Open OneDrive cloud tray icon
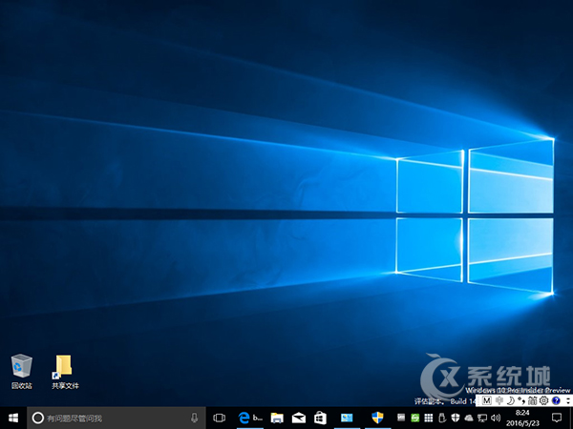The height and width of the screenshot is (429, 573). pos(469,419)
